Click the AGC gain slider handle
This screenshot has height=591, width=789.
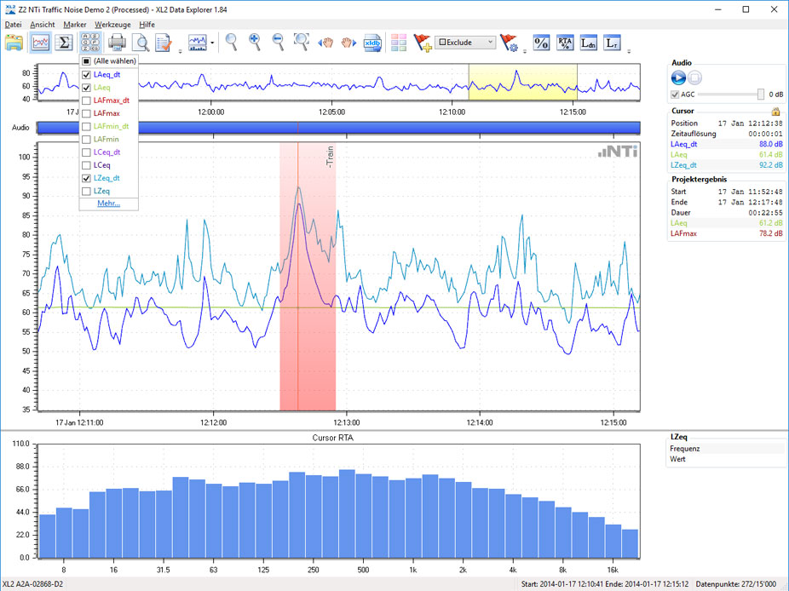761,95
